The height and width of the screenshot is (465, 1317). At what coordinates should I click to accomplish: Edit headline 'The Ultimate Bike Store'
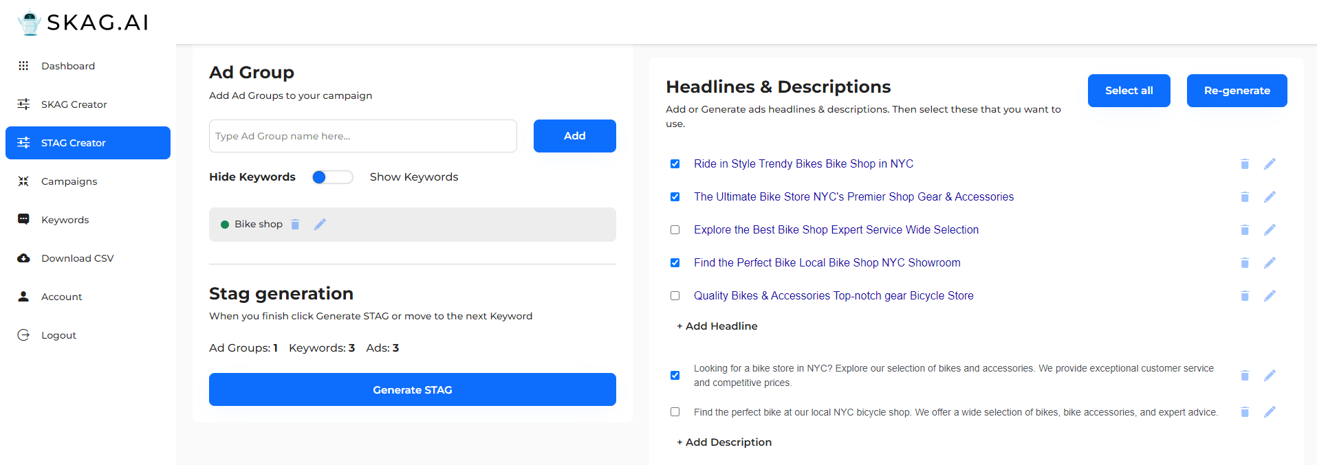click(1270, 196)
